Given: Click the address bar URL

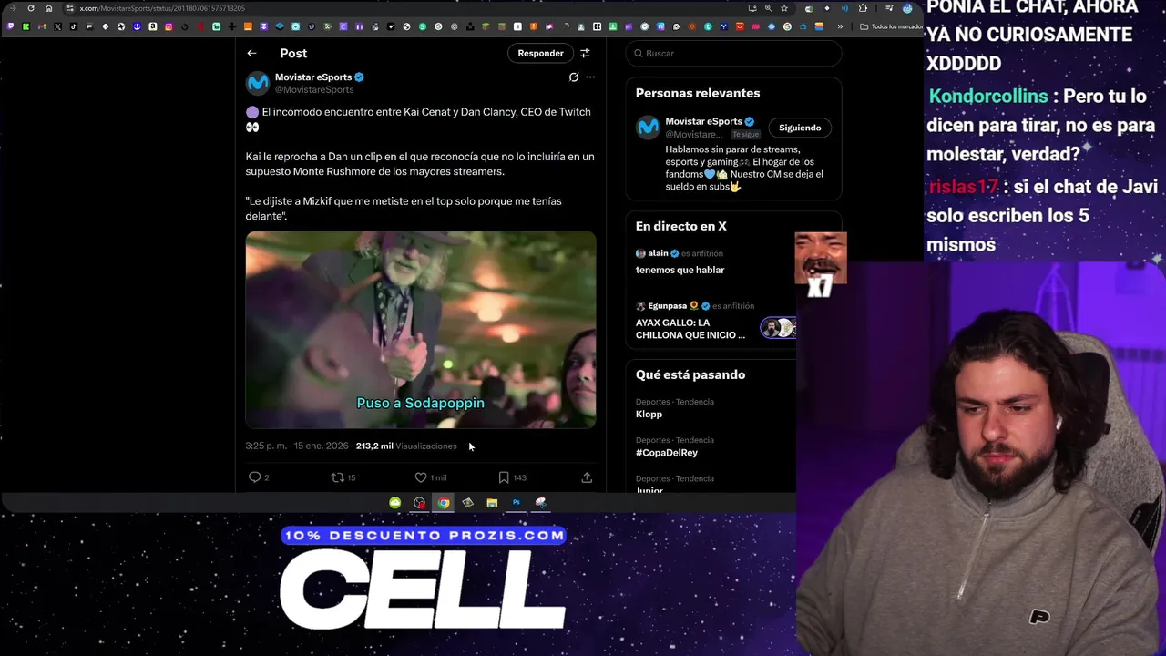Looking at the screenshot, I should coord(162,8).
